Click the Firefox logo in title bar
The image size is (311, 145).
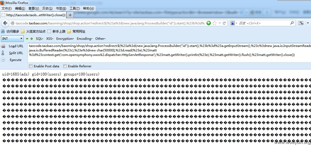click(2, 3)
